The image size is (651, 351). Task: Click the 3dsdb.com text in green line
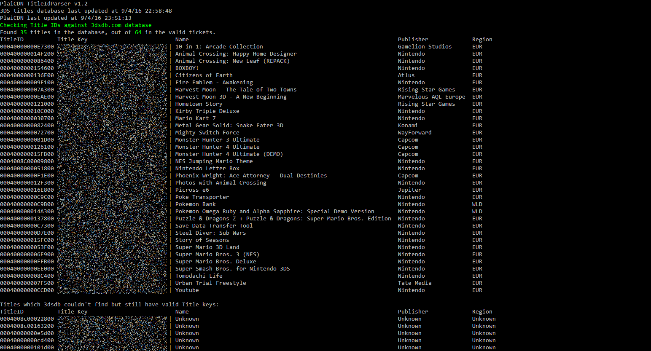[106, 25]
